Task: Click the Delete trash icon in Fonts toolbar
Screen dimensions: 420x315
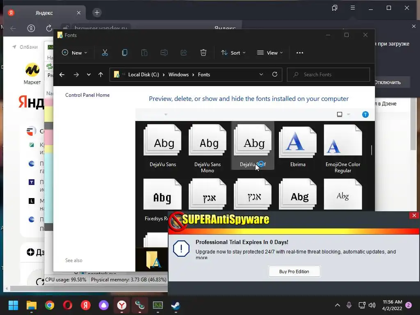Action: (x=203, y=53)
